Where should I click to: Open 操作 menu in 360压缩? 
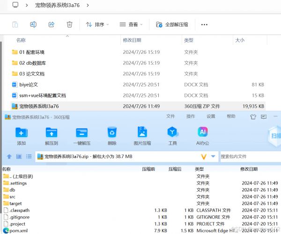pos(191,116)
